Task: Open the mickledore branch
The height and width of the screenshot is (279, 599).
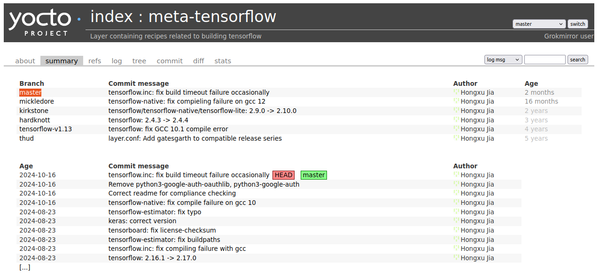Action: 36,101
